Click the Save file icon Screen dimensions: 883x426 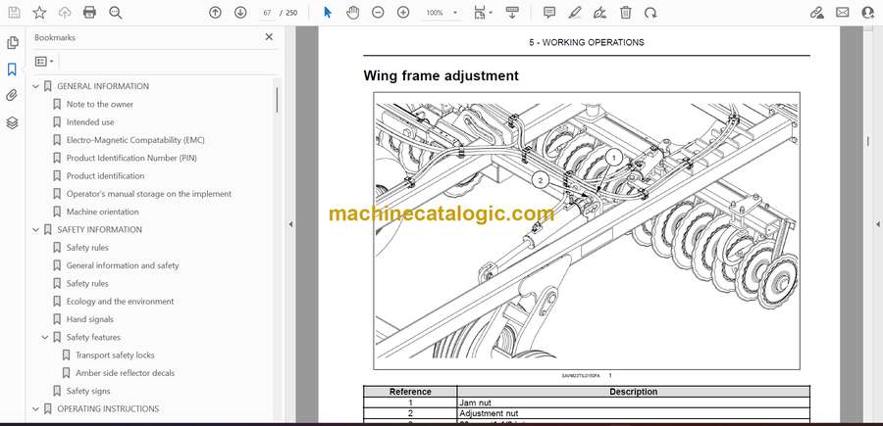coord(14,13)
